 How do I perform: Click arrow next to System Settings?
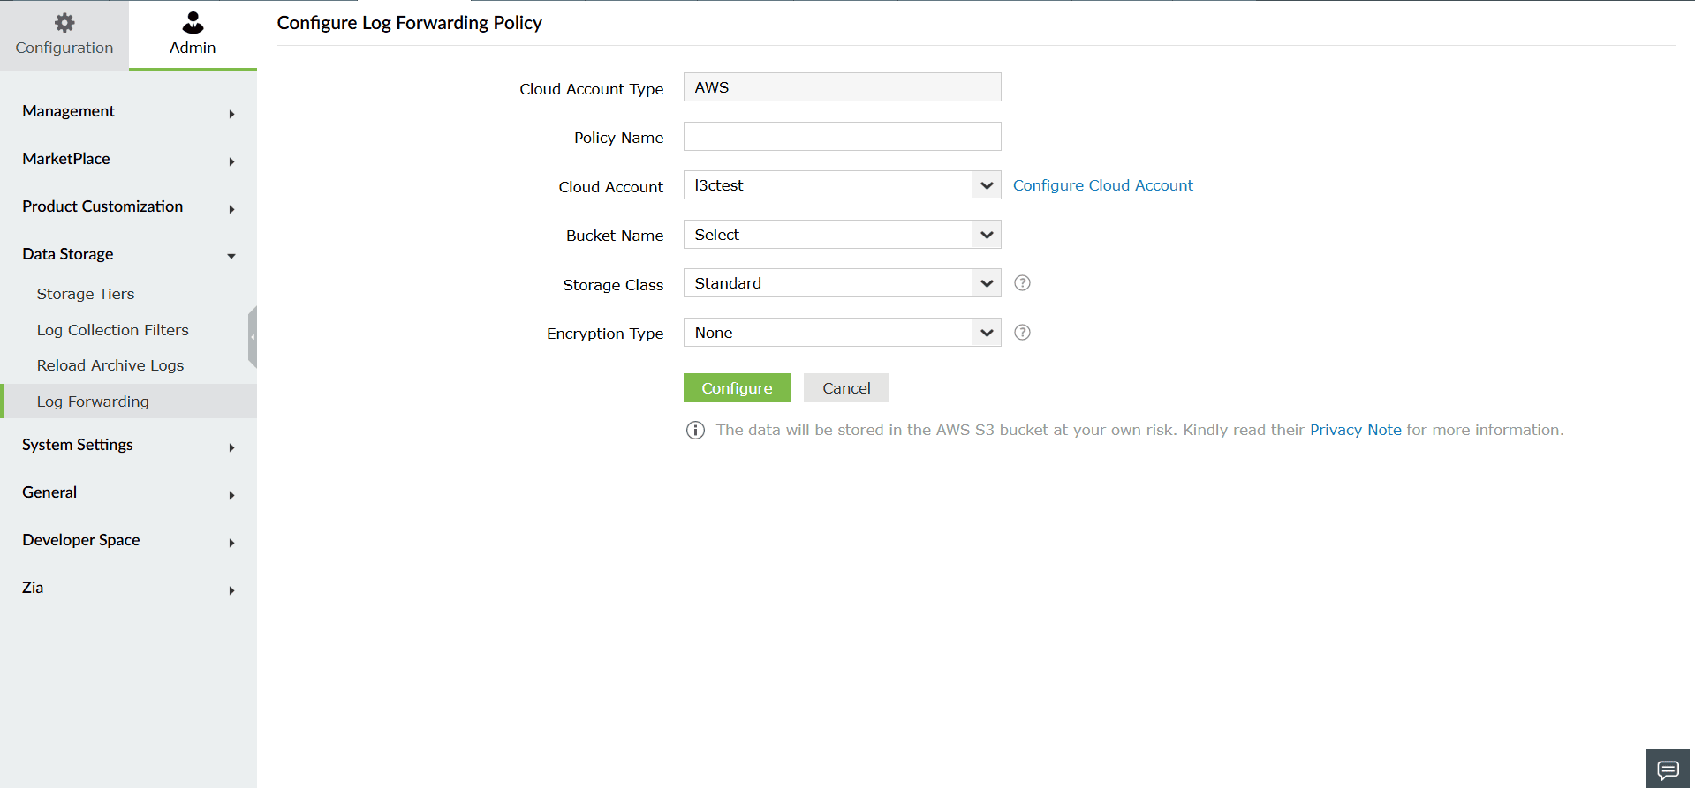click(x=231, y=447)
